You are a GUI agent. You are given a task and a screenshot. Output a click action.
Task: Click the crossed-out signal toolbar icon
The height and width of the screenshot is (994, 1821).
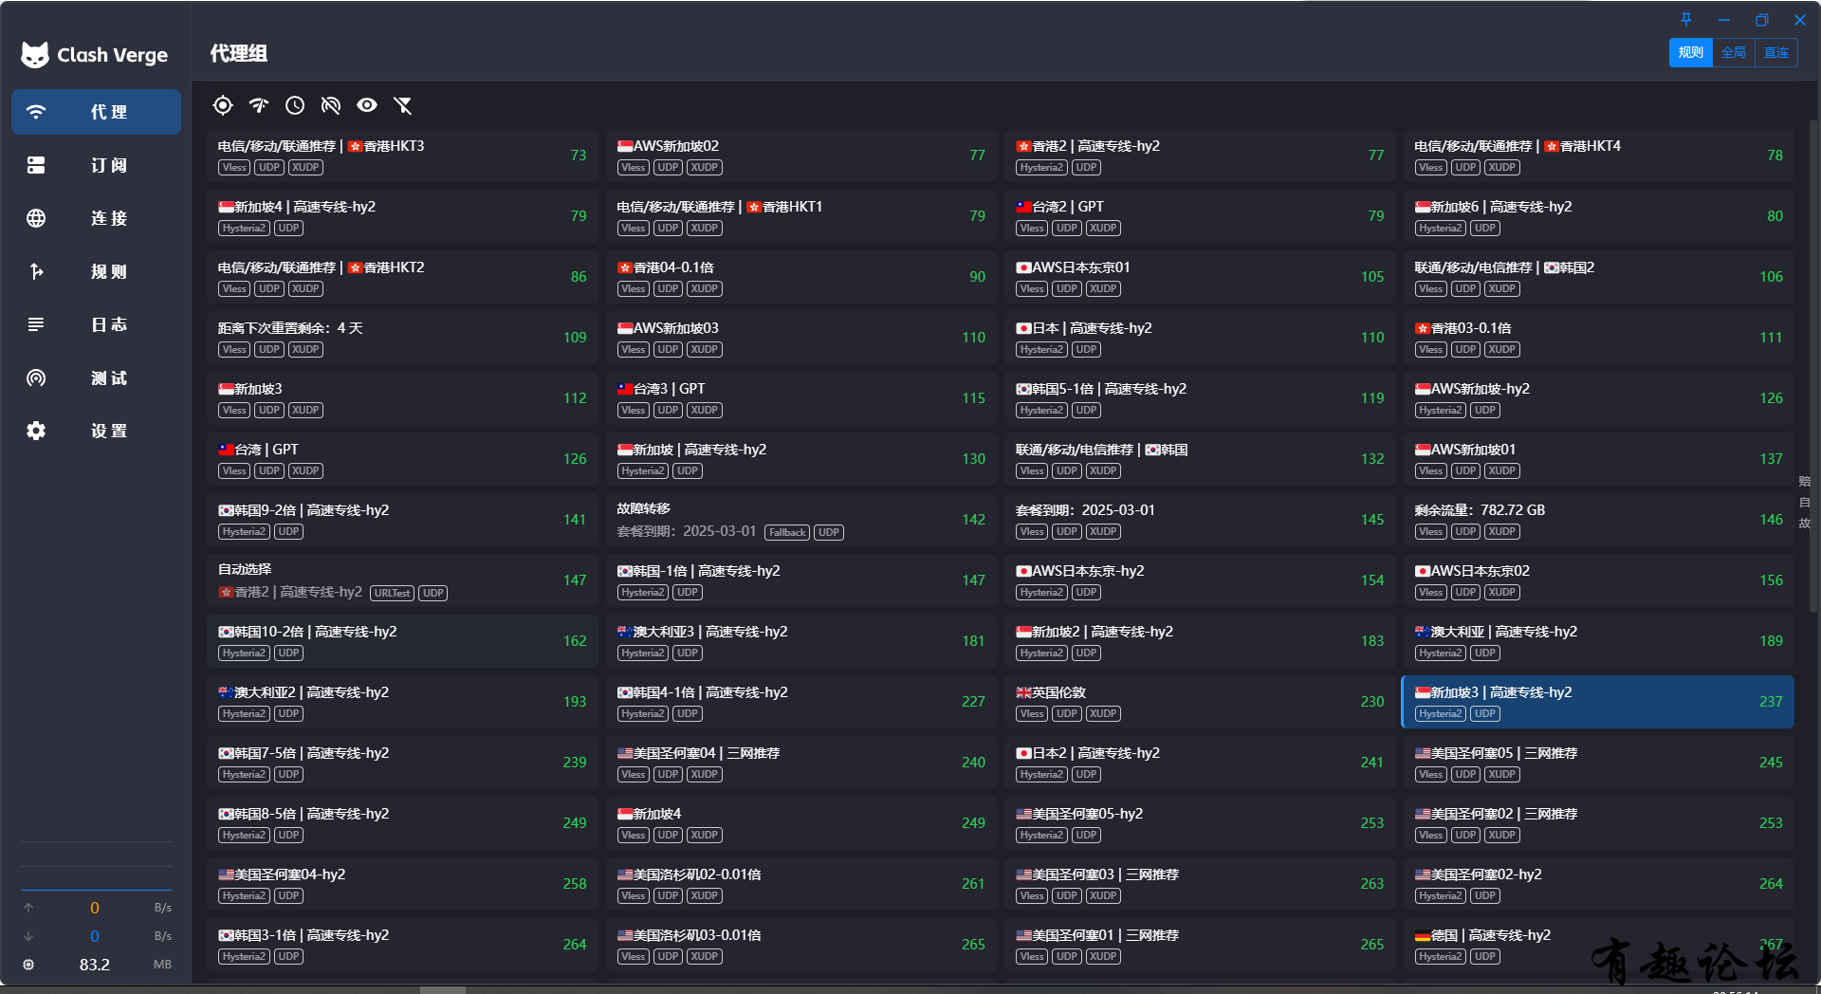tap(331, 105)
